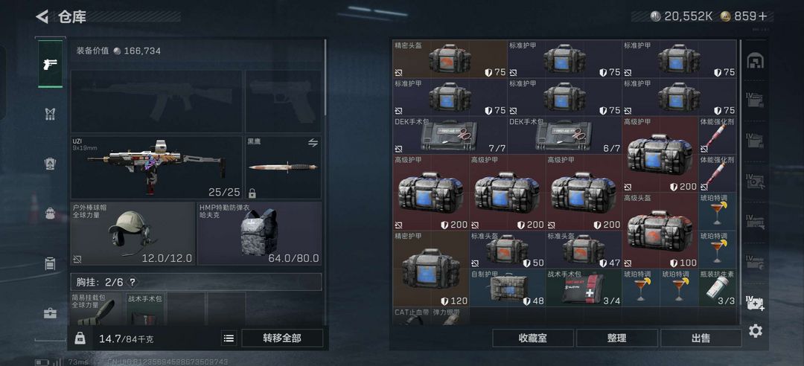Image resolution: width=804 pixels, height=366 pixels.
Task: Toggle the weight lock icon beside 14.7/84千克
Action: click(80, 338)
